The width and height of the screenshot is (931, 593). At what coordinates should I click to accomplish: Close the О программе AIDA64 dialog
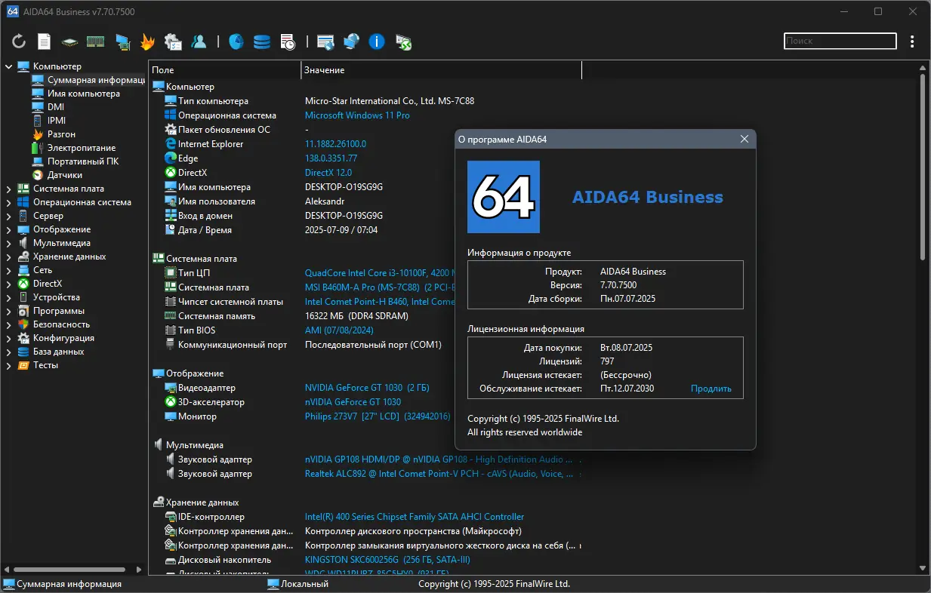(744, 140)
